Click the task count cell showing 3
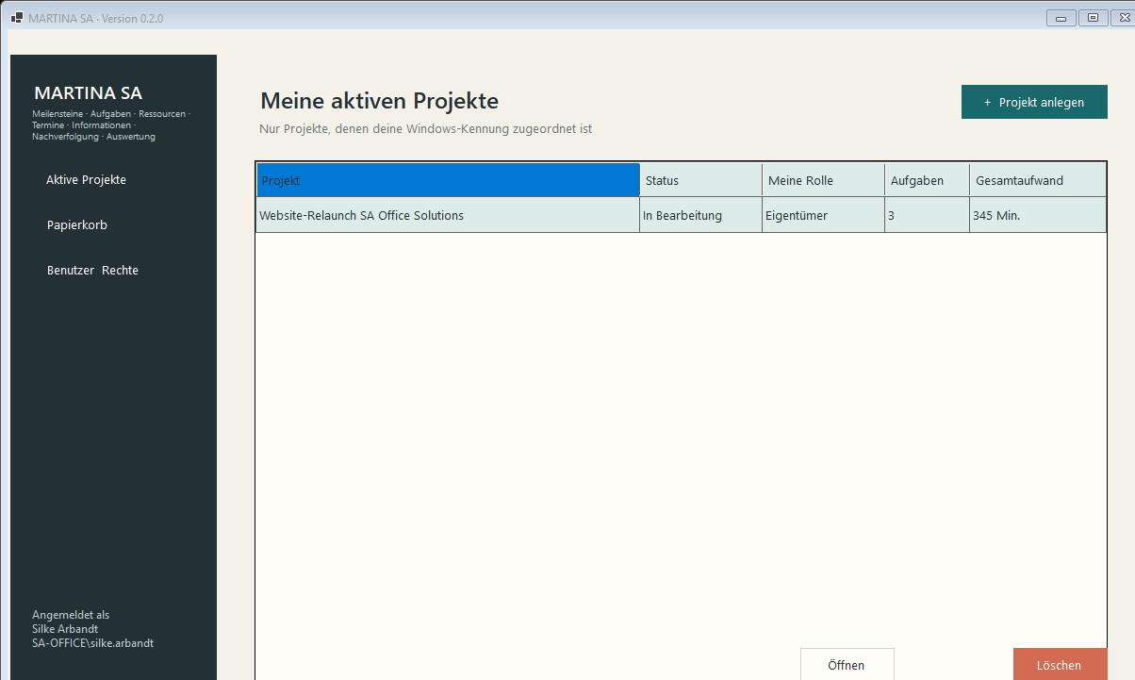 click(x=927, y=215)
